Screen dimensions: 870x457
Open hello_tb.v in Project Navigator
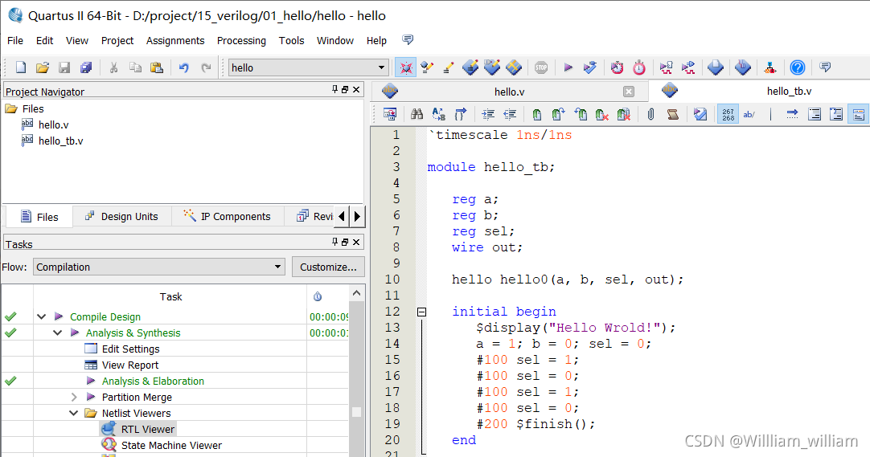[x=52, y=141]
